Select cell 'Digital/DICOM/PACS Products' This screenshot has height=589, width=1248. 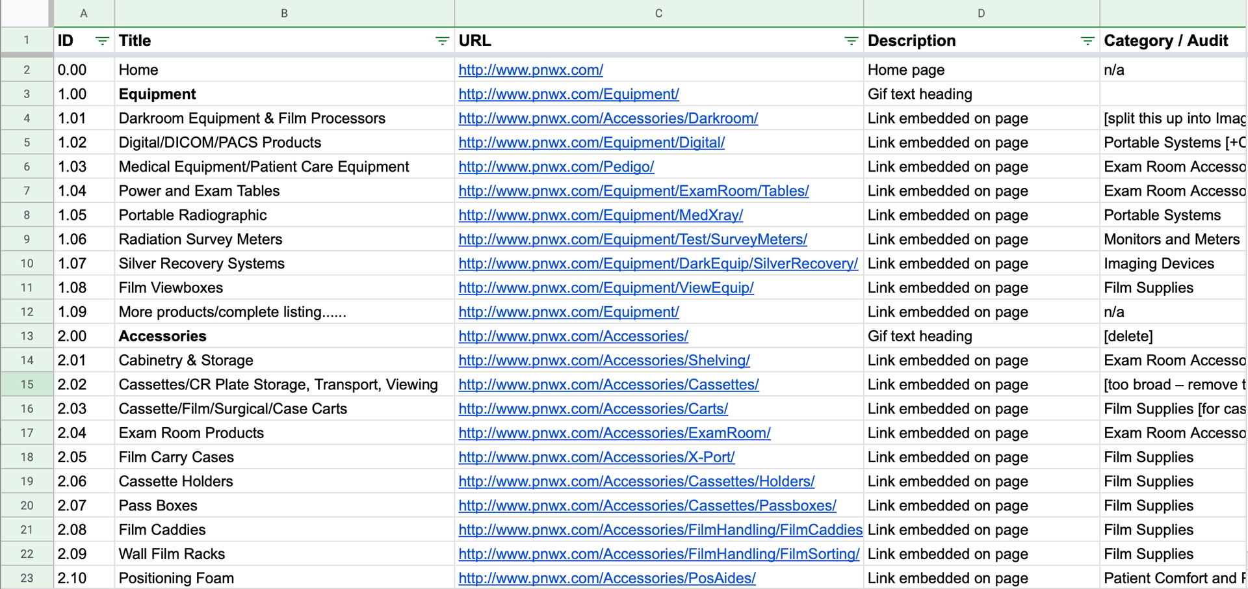click(x=284, y=142)
